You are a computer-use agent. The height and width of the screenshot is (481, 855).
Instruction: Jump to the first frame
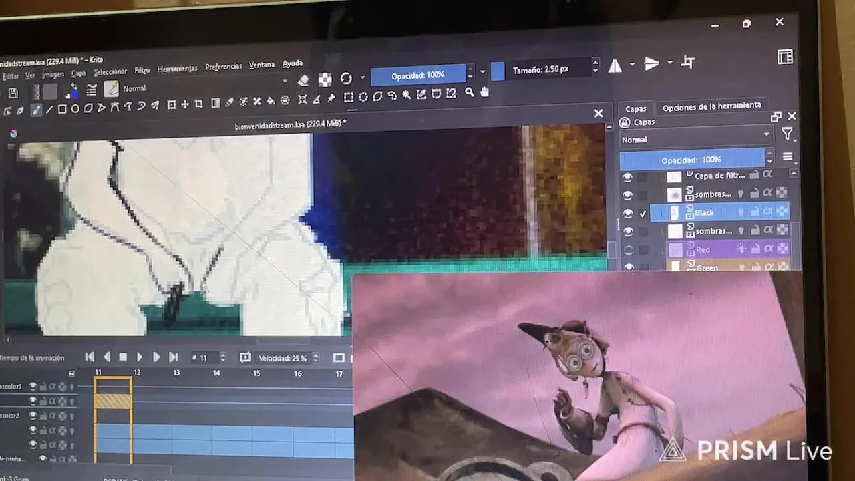tap(90, 357)
